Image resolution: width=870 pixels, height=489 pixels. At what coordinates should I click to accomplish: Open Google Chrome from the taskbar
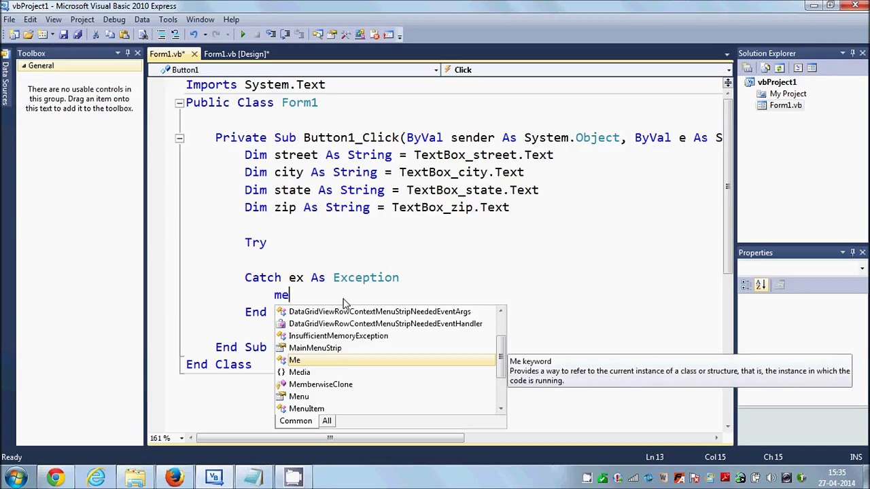point(56,477)
